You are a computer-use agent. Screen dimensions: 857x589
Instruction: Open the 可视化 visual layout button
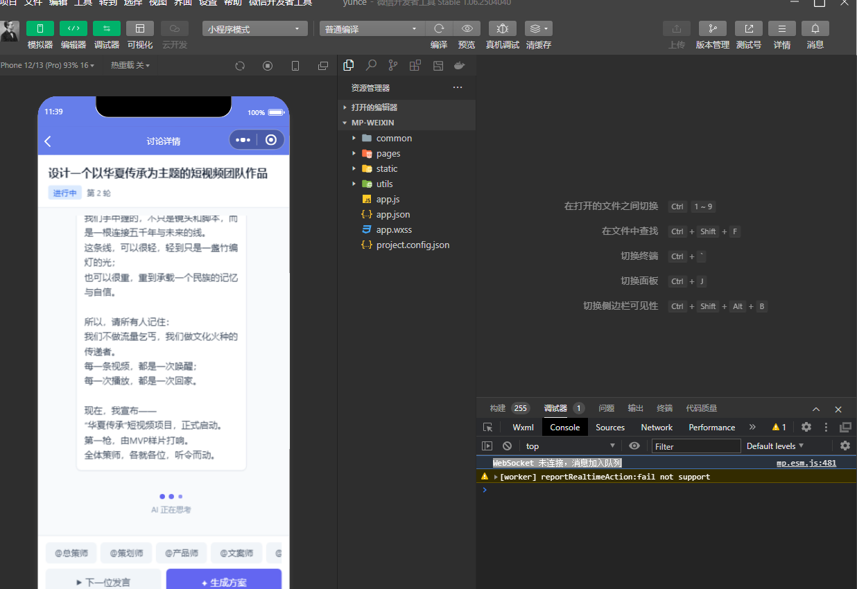click(140, 28)
